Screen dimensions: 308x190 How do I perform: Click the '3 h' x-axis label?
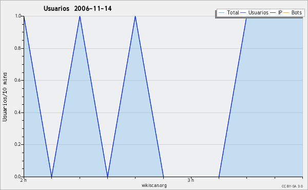tap(190, 180)
